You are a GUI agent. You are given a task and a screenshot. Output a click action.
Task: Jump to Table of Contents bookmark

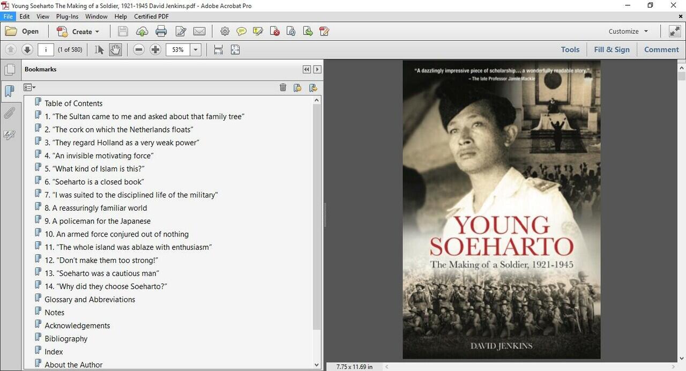coord(73,103)
